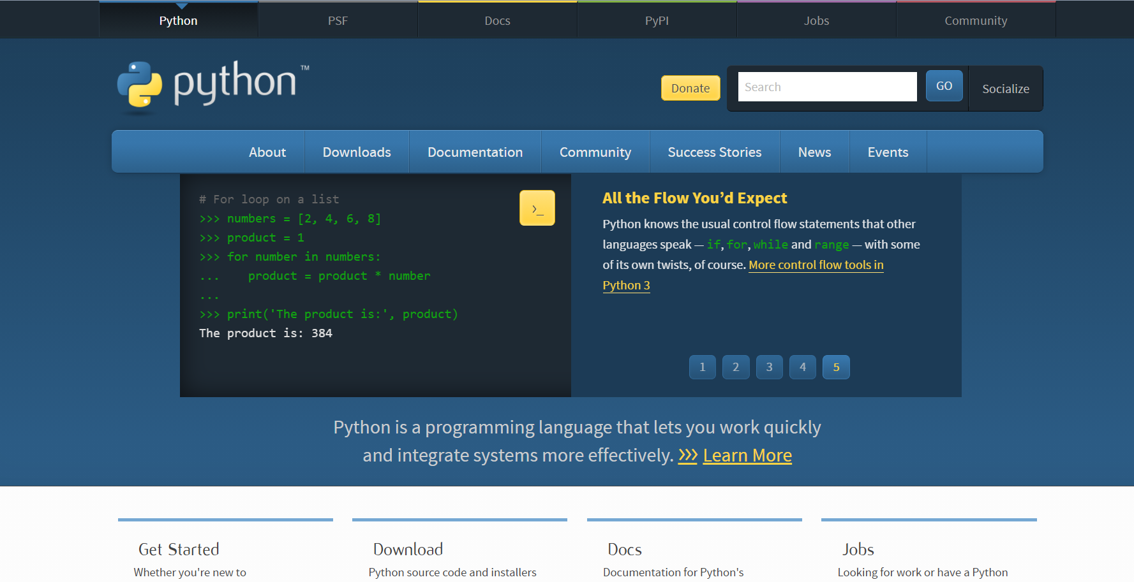This screenshot has height=582, width=1134.
Task: Select carousel slide 4
Action: (x=802, y=367)
